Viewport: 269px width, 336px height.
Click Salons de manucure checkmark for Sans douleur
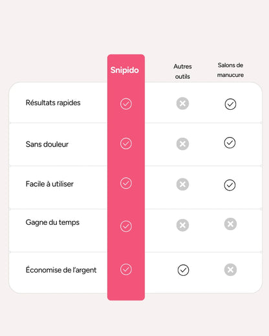click(x=230, y=143)
